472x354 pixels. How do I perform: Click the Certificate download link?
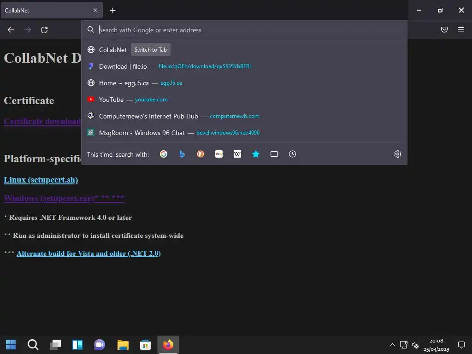tap(42, 121)
